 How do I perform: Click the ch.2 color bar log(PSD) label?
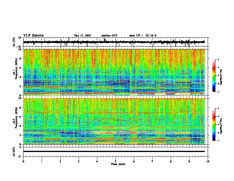tap(221, 126)
